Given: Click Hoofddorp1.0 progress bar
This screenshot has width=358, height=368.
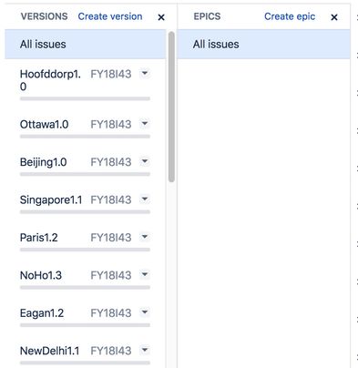Looking at the screenshot, I should pos(85,98).
